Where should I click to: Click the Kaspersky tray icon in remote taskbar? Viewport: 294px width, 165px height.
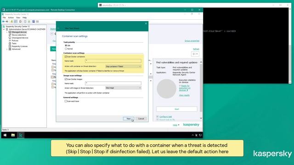(196, 135)
